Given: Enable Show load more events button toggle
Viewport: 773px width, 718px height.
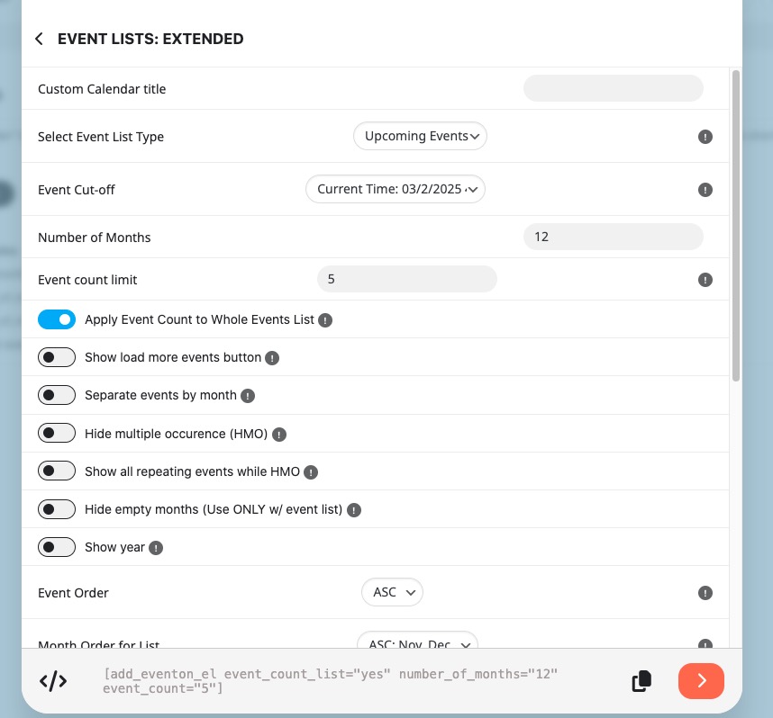Looking at the screenshot, I should click(x=57, y=357).
